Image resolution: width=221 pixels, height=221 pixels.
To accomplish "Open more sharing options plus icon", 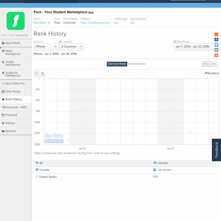I will click(x=216, y=55).
